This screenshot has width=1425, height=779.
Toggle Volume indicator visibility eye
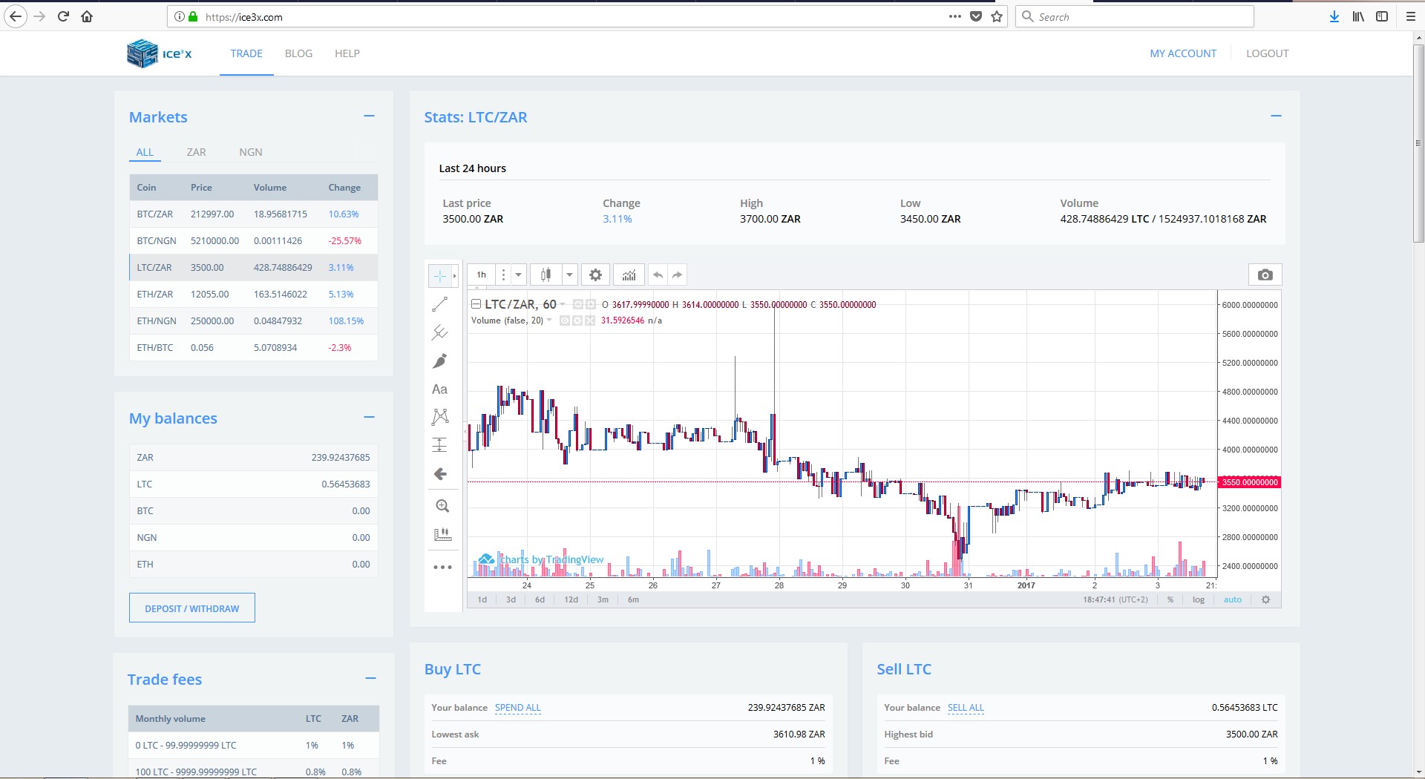565,321
